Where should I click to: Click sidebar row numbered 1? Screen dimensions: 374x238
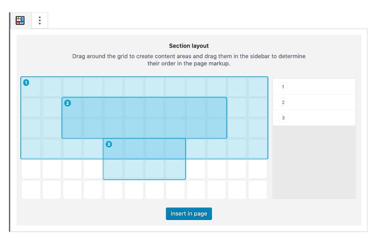tap(314, 86)
